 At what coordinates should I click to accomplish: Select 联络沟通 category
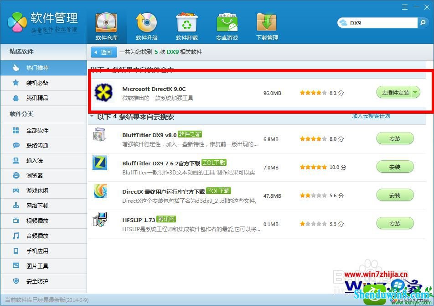point(43,145)
